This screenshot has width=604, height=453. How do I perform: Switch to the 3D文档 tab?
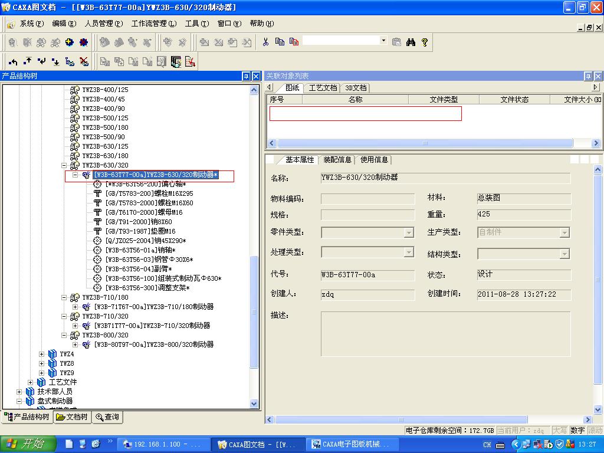(x=356, y=88)
